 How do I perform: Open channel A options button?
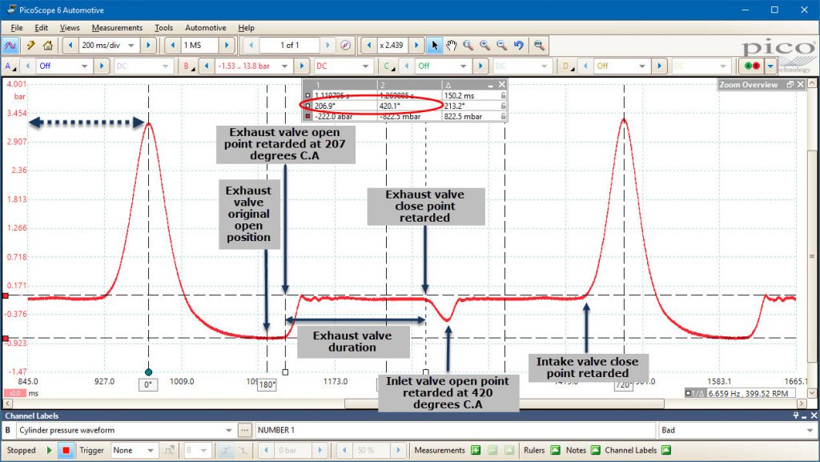(10, 66)
